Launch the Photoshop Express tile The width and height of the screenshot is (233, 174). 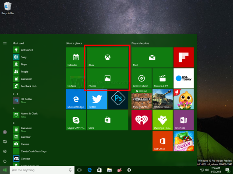(118, 99)
